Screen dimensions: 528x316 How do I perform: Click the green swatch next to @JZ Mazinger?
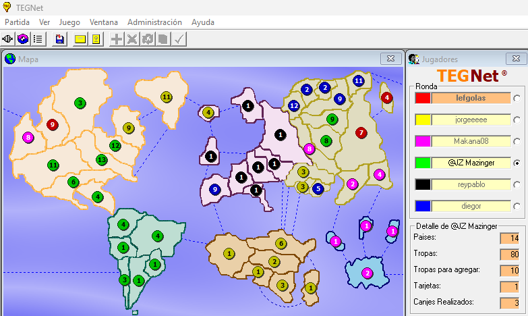click(423, 163)
